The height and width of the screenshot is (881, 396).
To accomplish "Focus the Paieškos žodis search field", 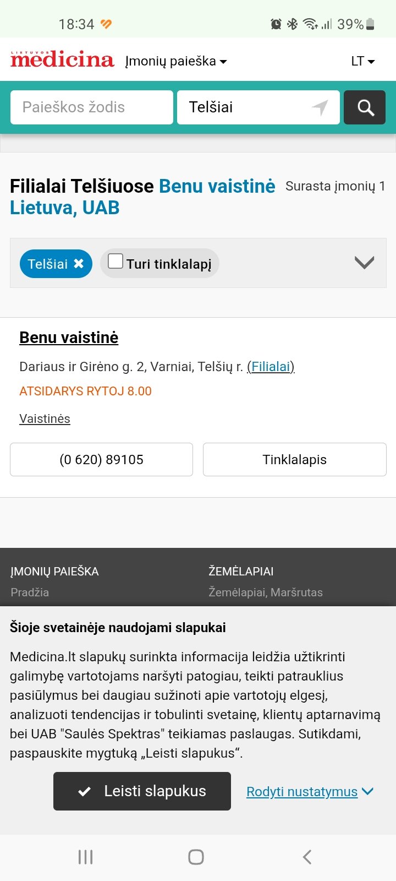I will point(92,107).
